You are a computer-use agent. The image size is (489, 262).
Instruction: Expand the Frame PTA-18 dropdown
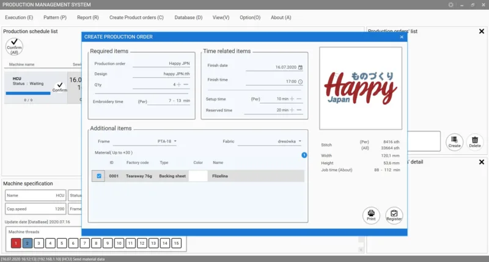pos(175,141)
